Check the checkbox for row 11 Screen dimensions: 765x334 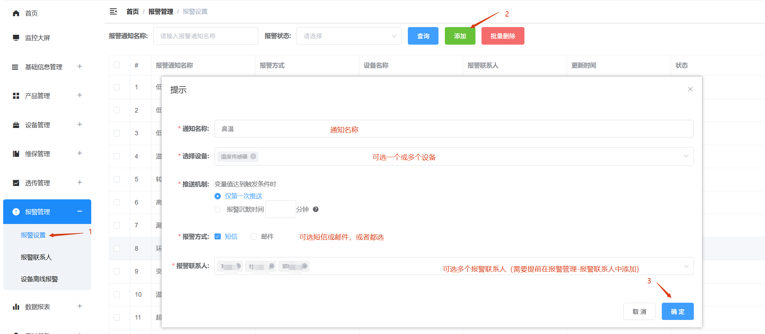(x=117, y=317)
